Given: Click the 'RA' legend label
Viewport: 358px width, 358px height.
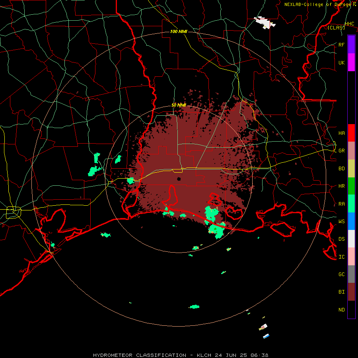Looking at the screenshot, I should (x=342, y=204).
